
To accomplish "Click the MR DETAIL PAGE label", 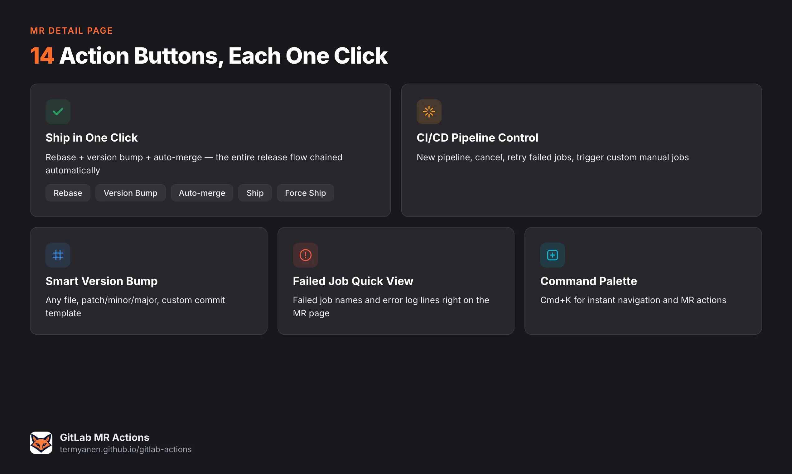I will click(71, 30).
